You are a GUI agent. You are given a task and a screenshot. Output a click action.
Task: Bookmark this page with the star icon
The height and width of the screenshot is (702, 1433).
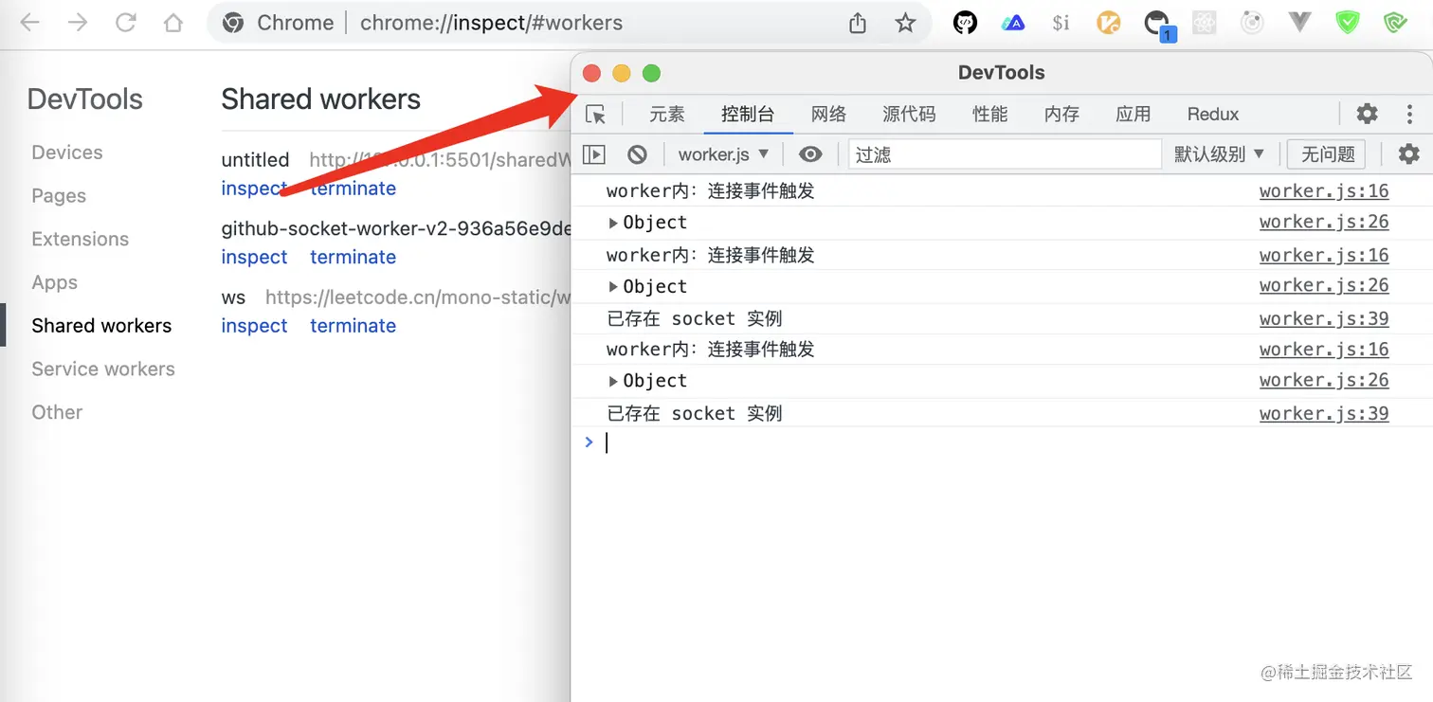click(905, 23)
